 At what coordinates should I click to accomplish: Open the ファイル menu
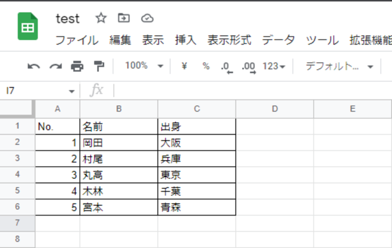[x=77, y=40]
